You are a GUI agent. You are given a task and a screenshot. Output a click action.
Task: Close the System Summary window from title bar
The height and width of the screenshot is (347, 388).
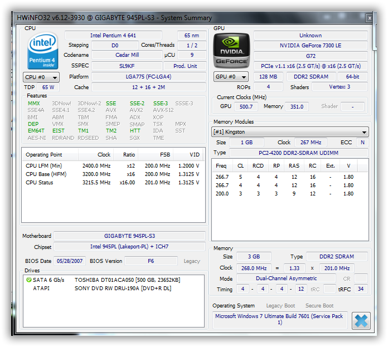369,18
